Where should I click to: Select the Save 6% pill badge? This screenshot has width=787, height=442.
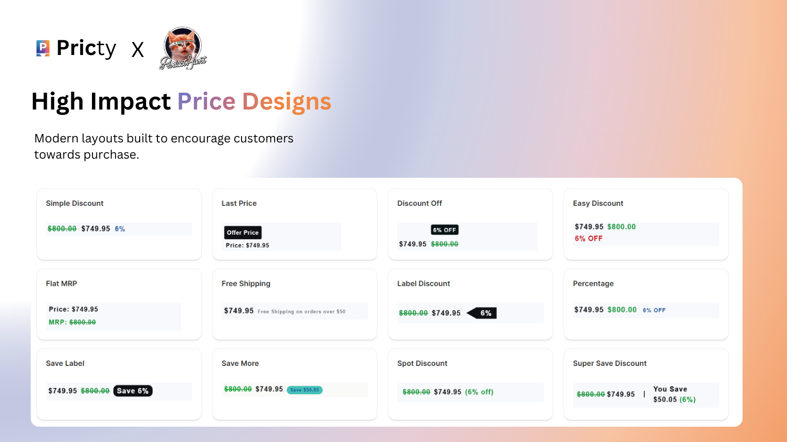[132, 390]
